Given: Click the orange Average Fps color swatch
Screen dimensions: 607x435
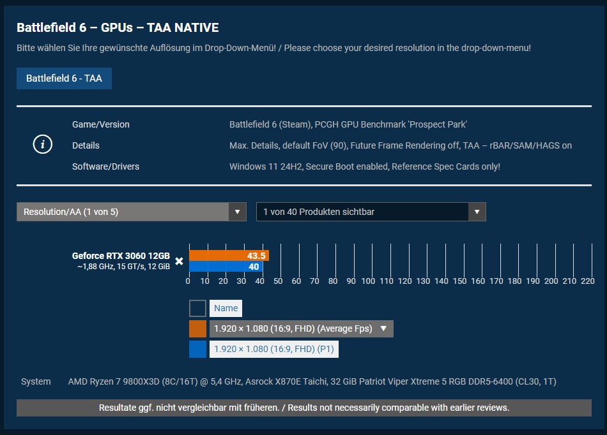Looking at the screenshot, I should tap(197, 328).
